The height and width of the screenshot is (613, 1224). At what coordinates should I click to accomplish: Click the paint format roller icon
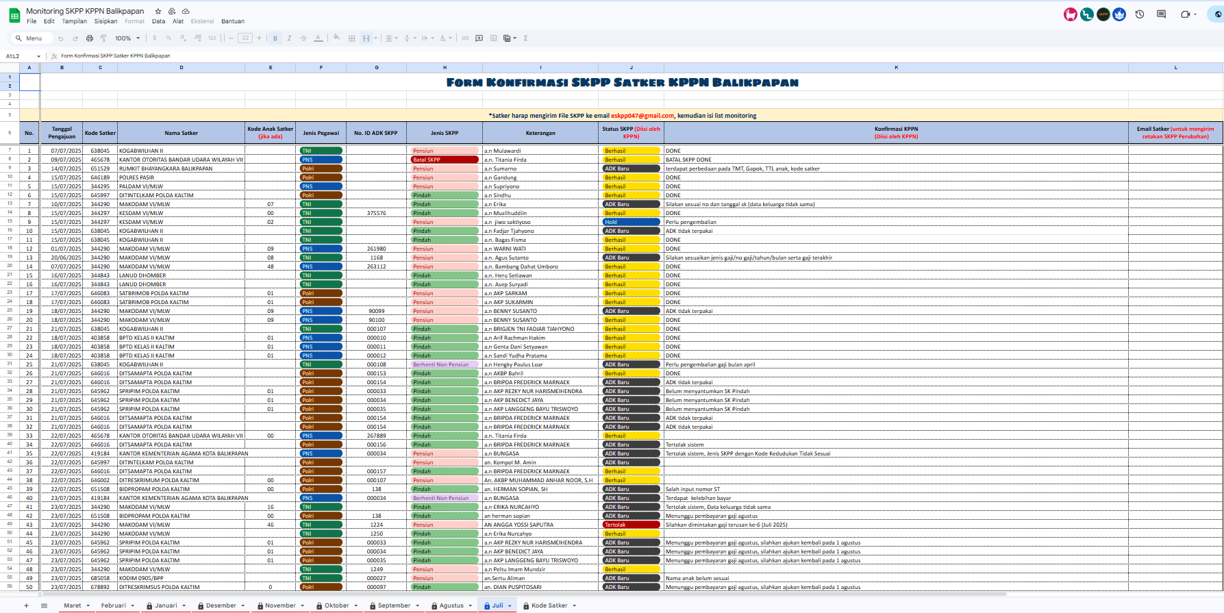[x=103, y=38]
